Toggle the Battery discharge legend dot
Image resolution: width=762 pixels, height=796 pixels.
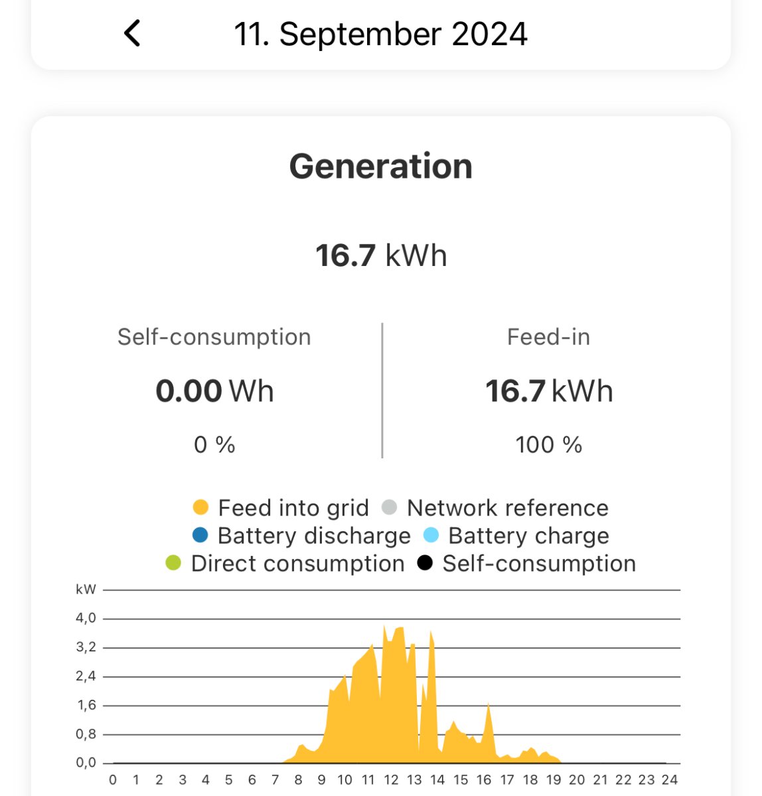(200, 535)
